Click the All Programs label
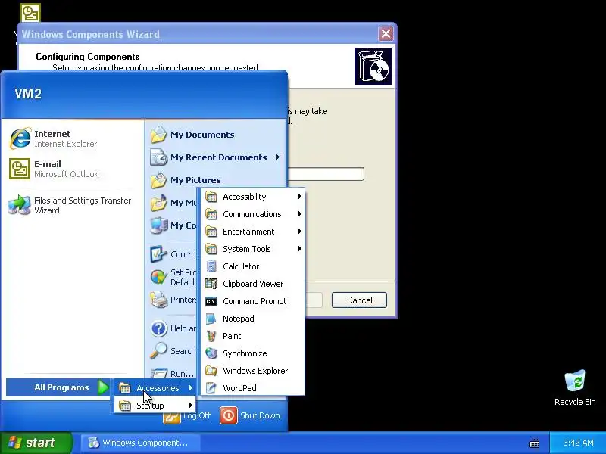The height and width of the screenshot is (454, 606). 61,387
